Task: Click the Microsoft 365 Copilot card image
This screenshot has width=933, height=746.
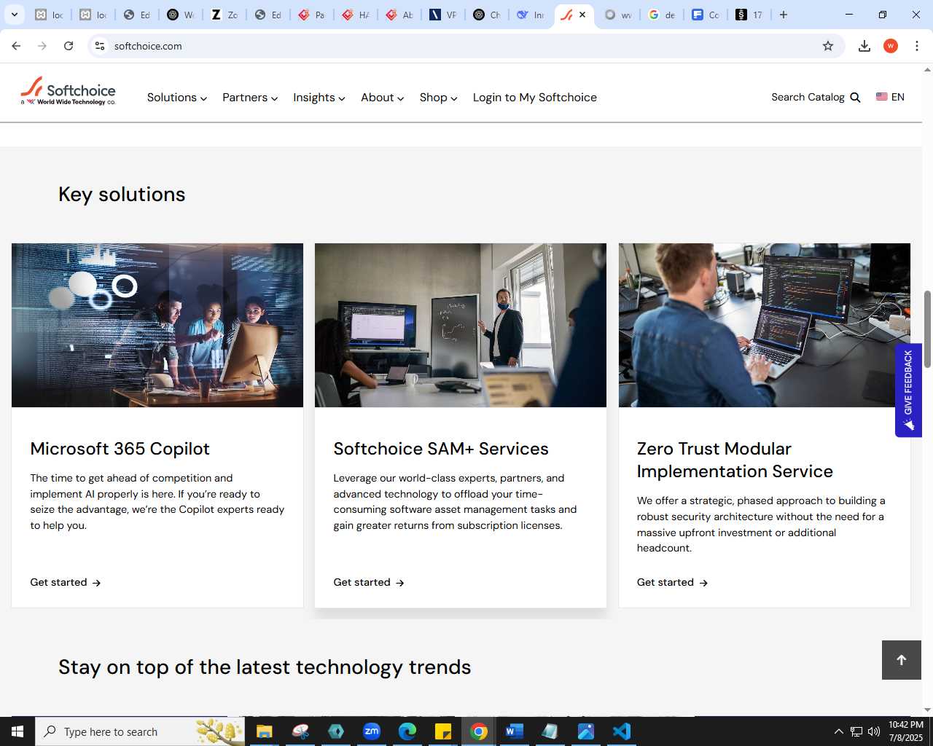Action: click(157, 325)
